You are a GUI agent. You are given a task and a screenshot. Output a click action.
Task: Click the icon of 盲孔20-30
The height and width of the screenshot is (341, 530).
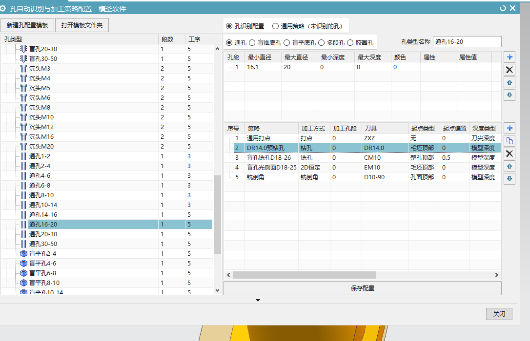[x=23, y=49]
